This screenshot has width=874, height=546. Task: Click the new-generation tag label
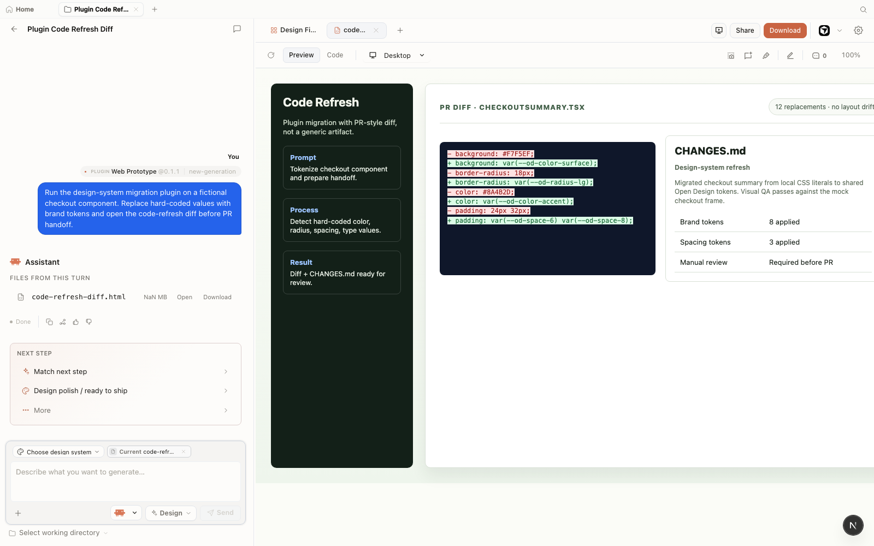click(212, 171)
